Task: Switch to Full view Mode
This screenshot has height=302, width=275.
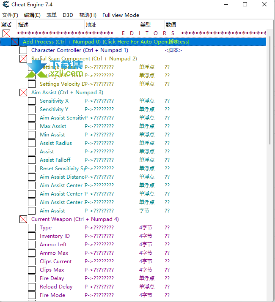Action: point(121,15)
